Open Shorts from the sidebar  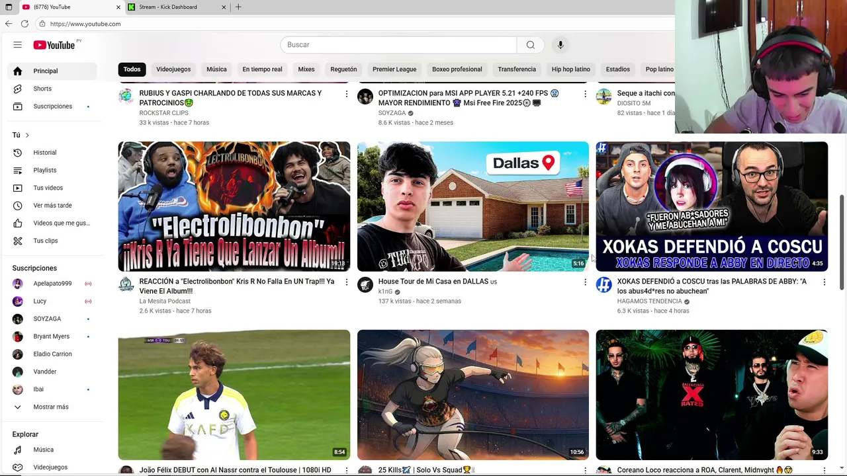click(x=52, y=89)
